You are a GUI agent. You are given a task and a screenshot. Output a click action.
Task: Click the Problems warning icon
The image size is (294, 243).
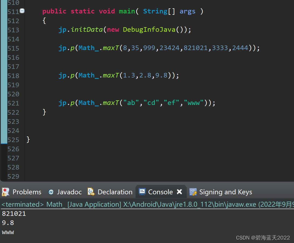point(5,192)
